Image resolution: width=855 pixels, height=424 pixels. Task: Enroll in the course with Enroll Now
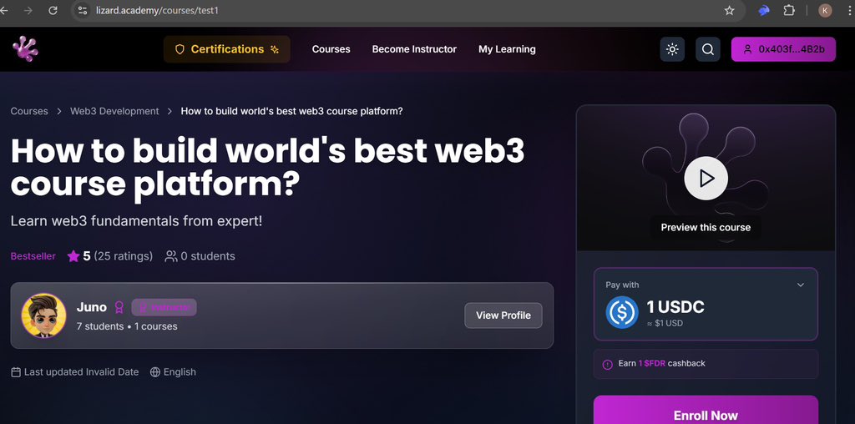(706, 410)
